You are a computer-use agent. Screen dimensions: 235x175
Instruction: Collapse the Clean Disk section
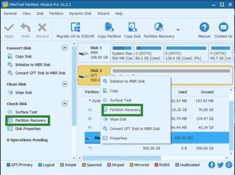(65, 84)
